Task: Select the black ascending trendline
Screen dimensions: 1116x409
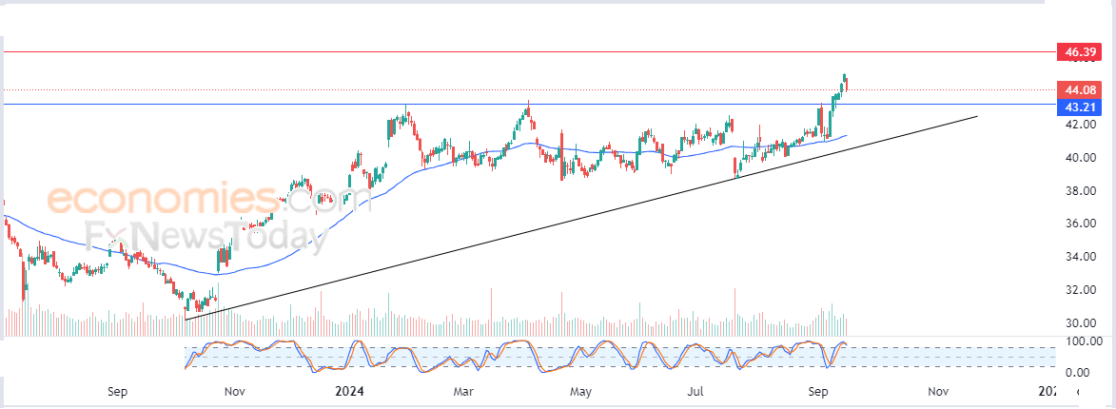Action: coord(580,218)
